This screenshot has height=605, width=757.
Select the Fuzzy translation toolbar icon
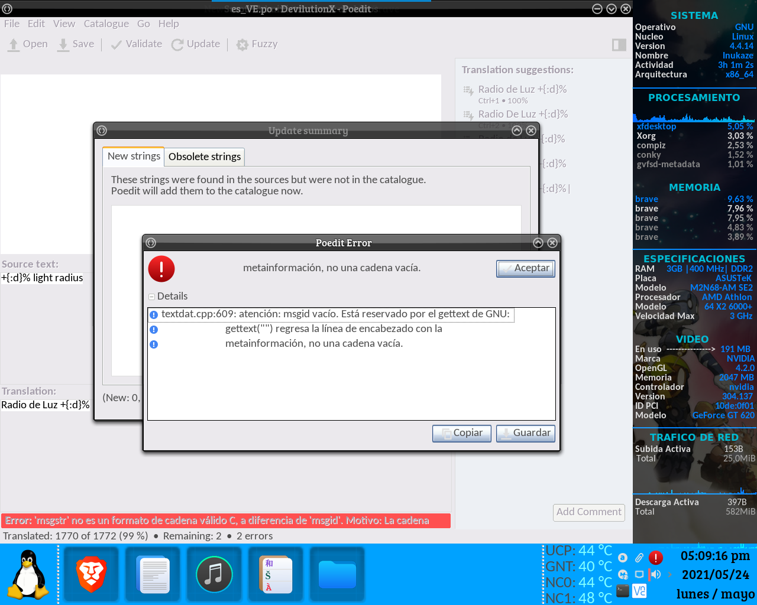pos(241,43)
